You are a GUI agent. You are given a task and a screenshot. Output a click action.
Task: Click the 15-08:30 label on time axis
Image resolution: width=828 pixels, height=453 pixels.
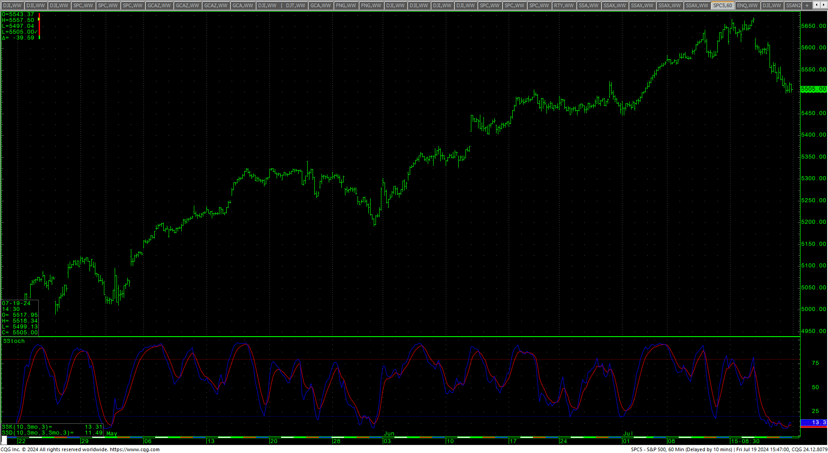coord(745,441)
